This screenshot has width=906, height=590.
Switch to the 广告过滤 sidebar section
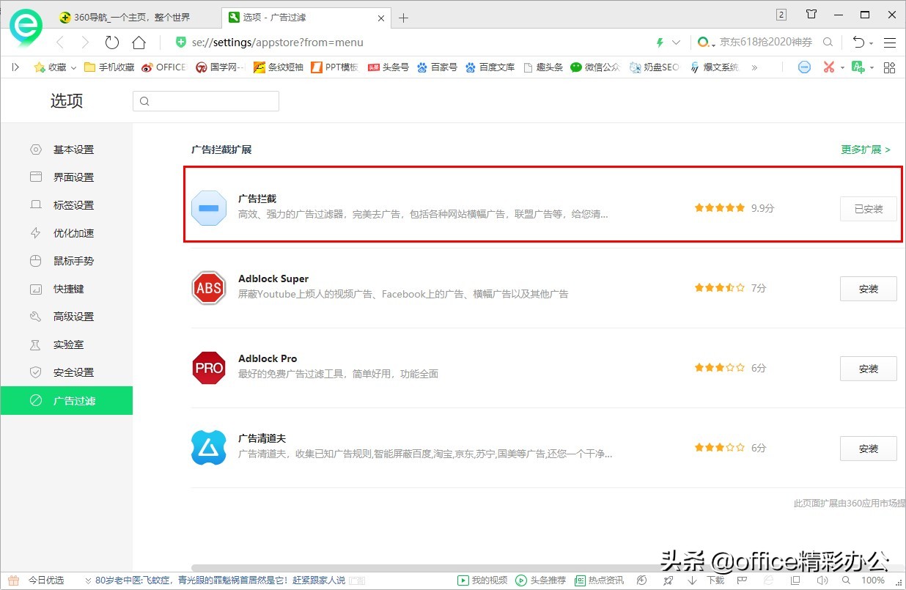click(74, 401)
